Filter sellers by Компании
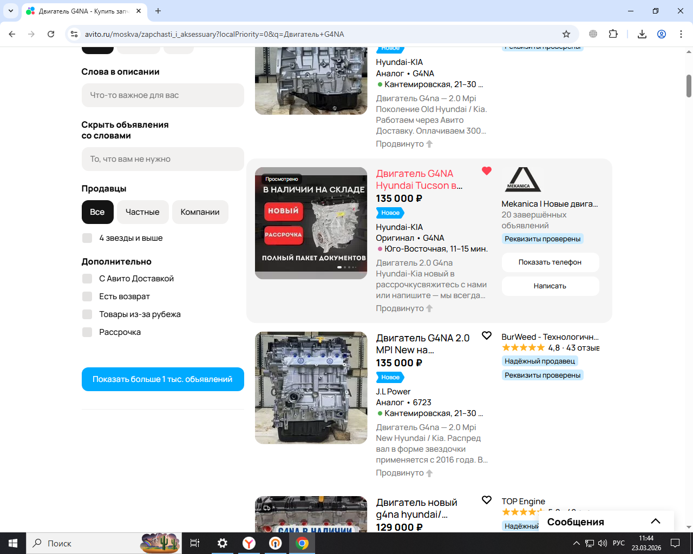This screenshot has width=693, height=554. 200,212
